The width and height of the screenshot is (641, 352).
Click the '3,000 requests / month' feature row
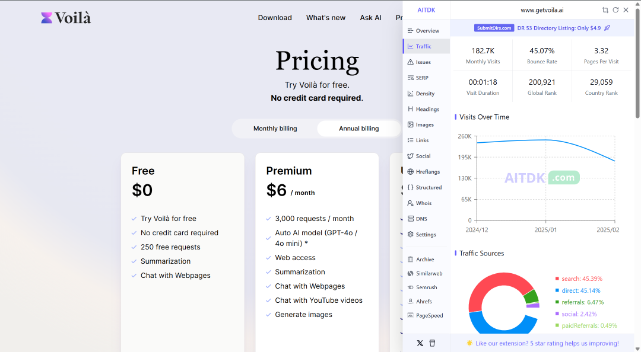(310, 219)
